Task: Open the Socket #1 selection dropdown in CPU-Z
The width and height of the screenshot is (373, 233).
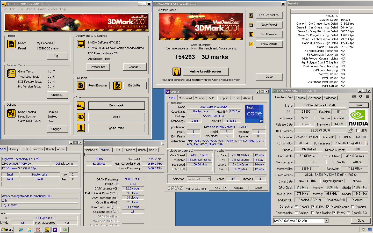Action: point(209,179)
